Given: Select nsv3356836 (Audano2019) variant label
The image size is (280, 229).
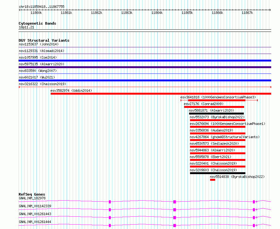Looking at the screenshot, I should (211, 130).
